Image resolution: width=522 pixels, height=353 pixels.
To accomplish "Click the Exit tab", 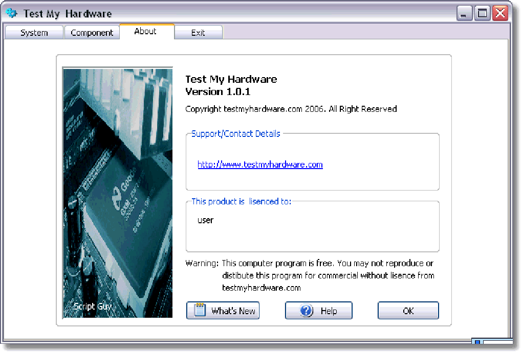I will (198, 32).
